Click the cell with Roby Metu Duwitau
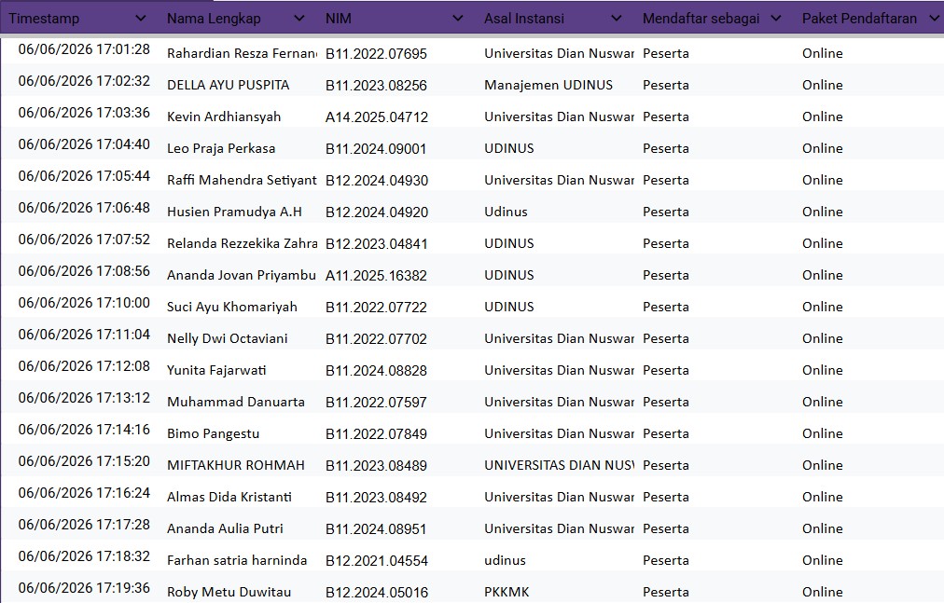The image size is (944, 603). point(239,592)
